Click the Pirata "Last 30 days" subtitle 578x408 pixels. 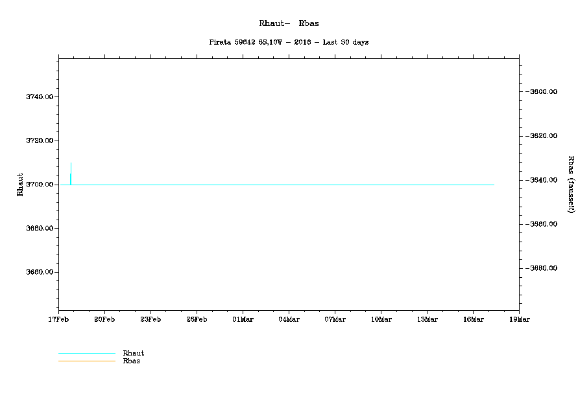[289, 42]
